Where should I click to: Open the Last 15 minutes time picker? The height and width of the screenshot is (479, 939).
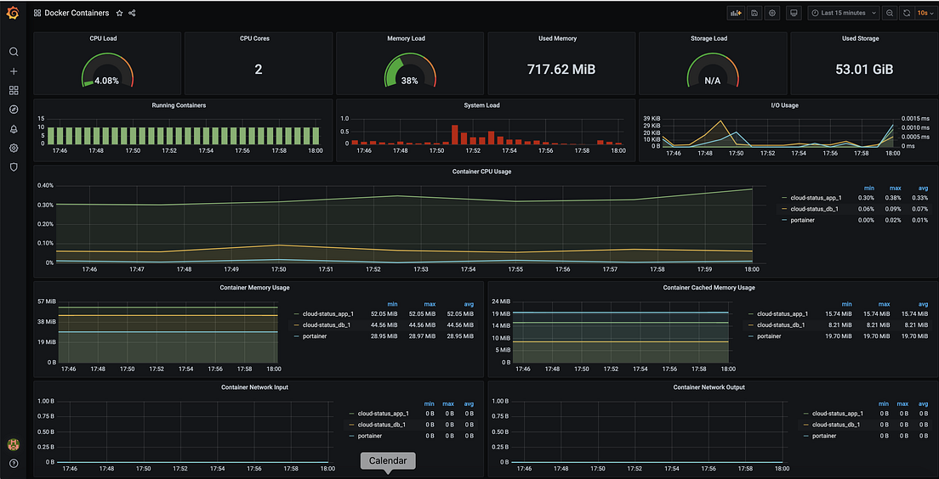click(844, 13)
